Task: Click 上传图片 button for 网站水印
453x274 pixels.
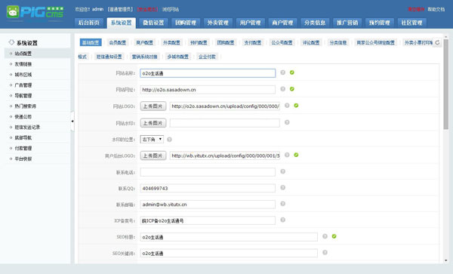Action: click(153, 123)
